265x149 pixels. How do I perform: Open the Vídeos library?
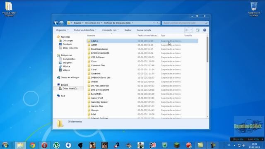tap(66, 70)
